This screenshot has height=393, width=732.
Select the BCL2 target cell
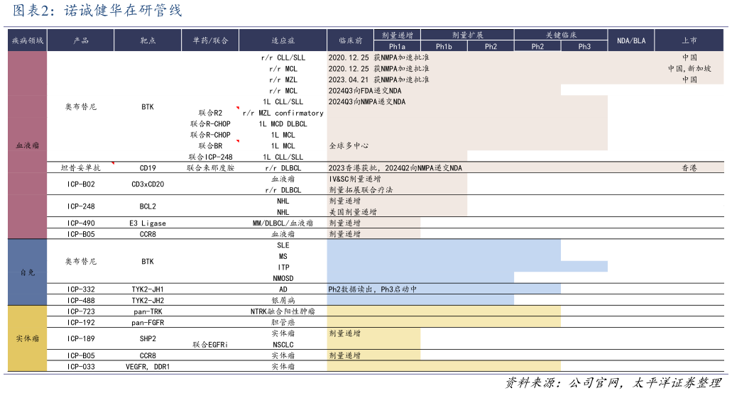point(148,206)
